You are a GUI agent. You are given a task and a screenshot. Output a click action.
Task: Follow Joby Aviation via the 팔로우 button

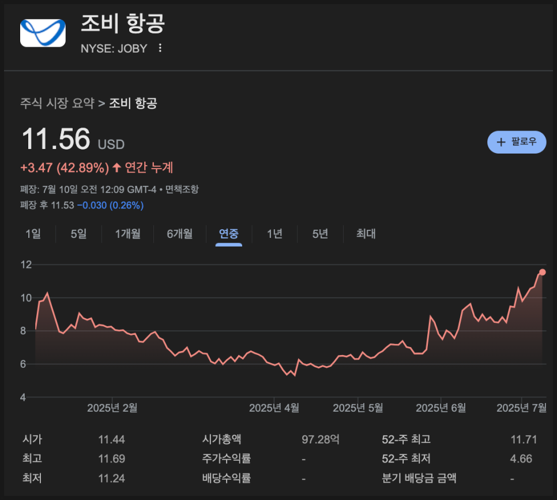tap(517, 142)
